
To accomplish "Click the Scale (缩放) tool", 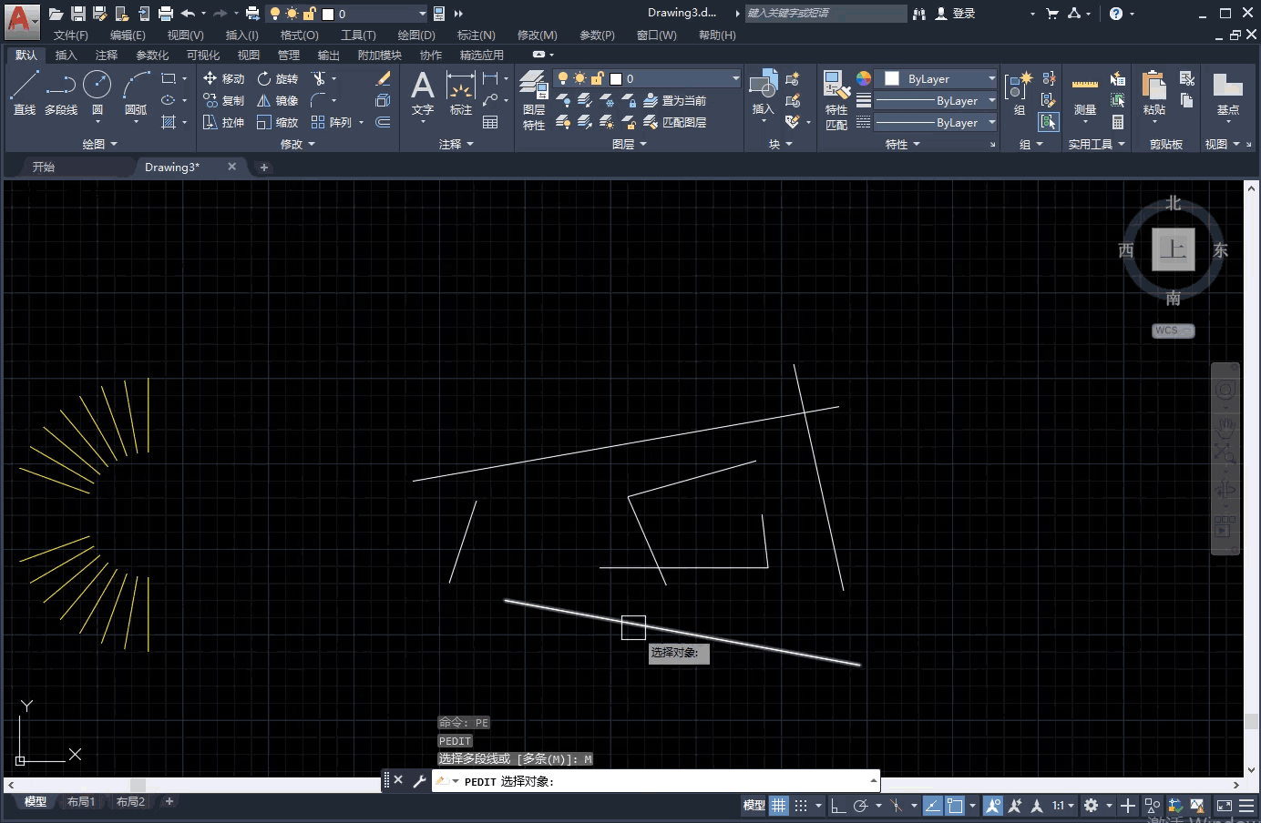I will [278, 122].
